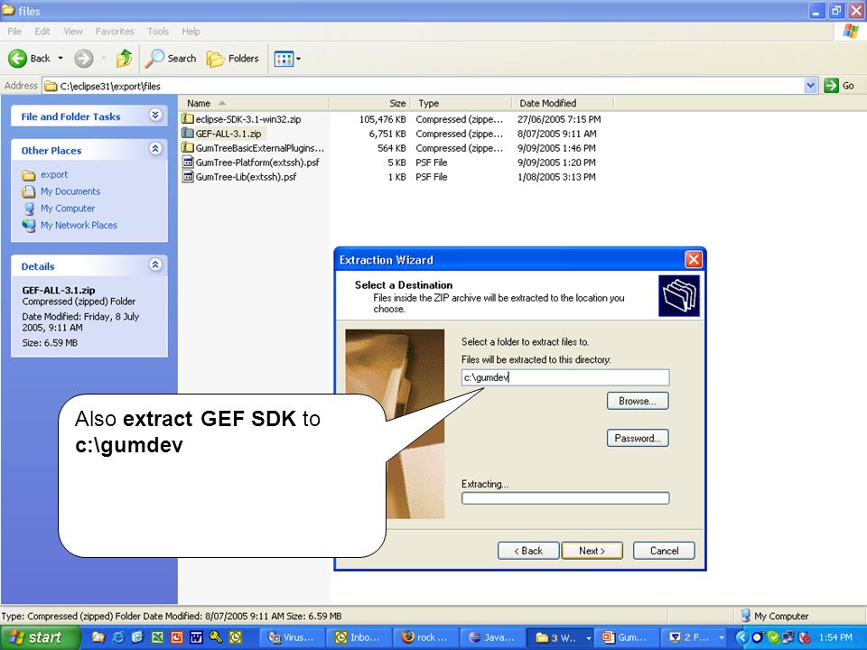Open the My Computer link in Other Places
Viewport: 867px width, 650px height.
(x=68, y=209)
